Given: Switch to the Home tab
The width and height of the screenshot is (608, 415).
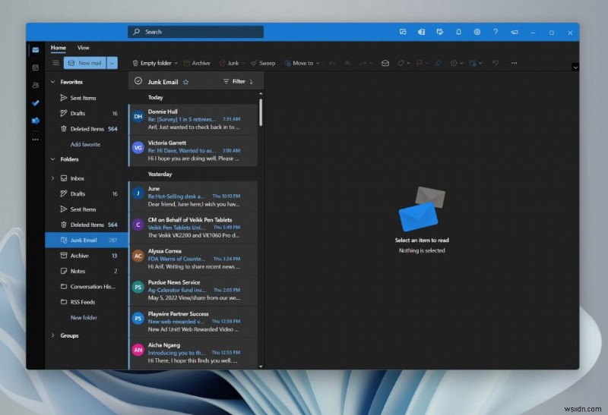Looking at the screenshot, I should pos(59,48).
